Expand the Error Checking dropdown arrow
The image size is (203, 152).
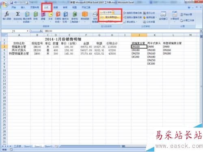click(x=156, y=18)
